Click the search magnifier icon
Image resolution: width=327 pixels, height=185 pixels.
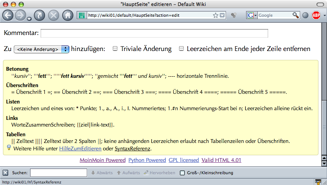point(295,15)
